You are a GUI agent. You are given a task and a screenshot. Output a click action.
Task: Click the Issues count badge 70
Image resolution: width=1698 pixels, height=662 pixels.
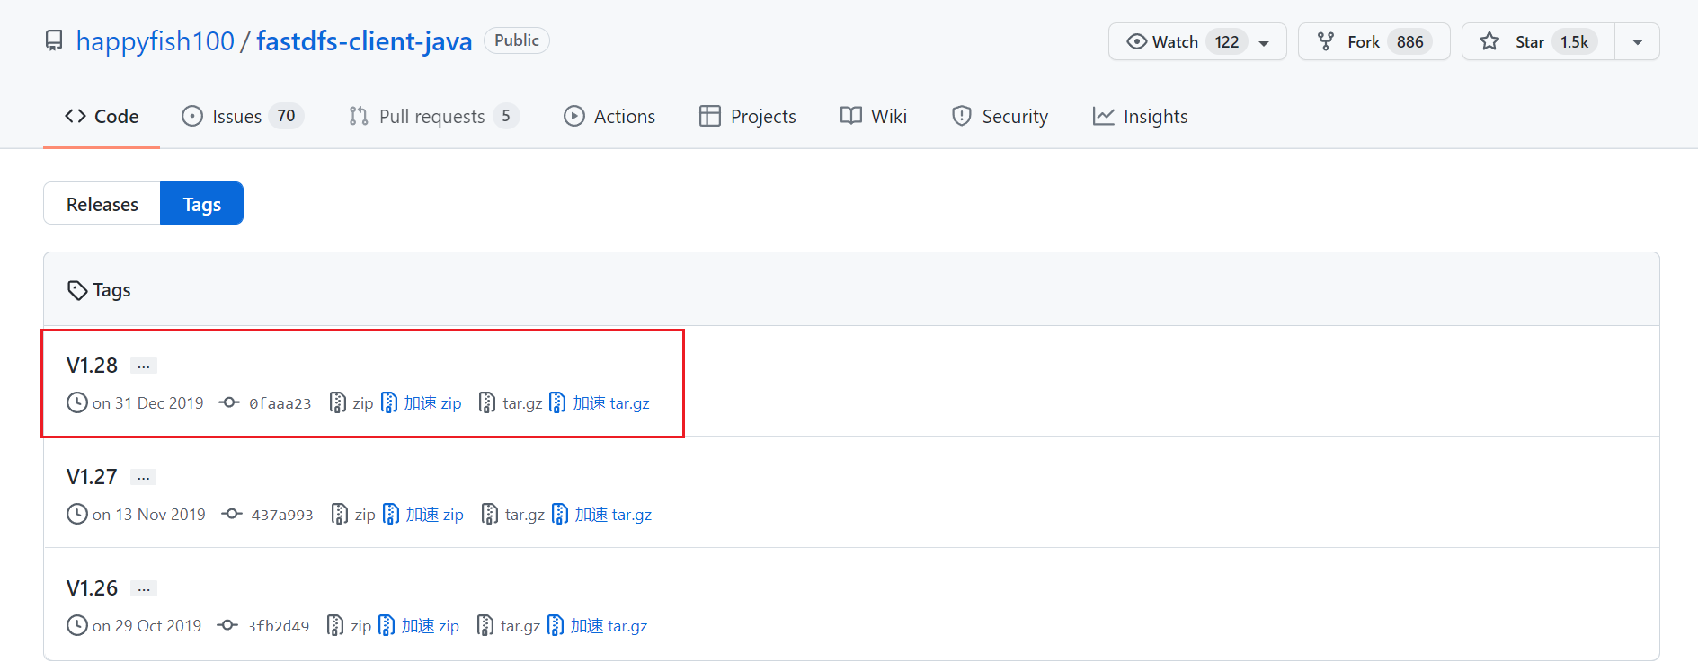coord(286,116)
